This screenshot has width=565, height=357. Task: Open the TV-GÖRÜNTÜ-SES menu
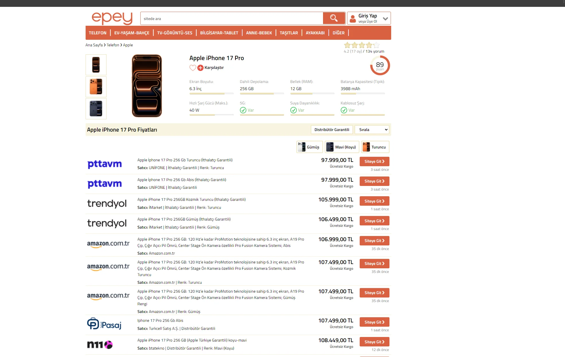click(175, 33)
